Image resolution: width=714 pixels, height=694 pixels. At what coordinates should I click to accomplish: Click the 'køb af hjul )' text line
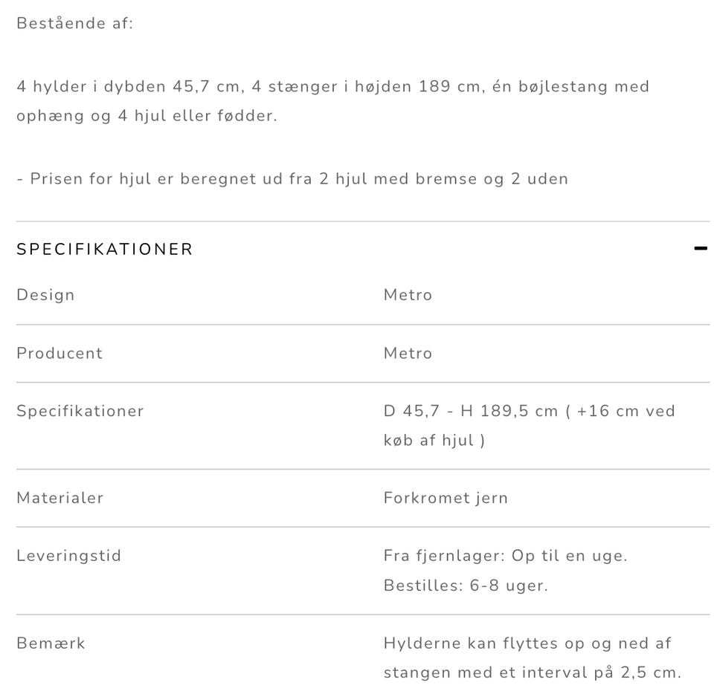coord(434,440)
